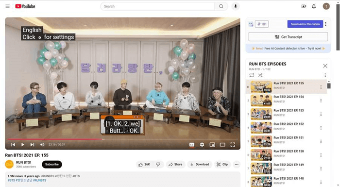Open Run BTS! 2021 EP. 154 title
This screenshot has width=340, height=187.
click(x=289, y=97)
